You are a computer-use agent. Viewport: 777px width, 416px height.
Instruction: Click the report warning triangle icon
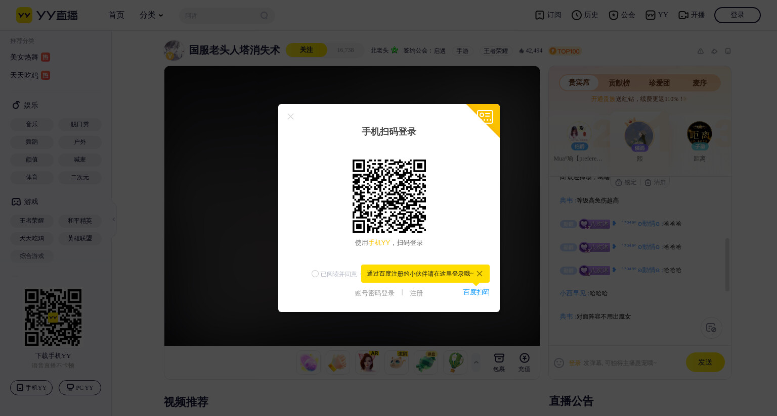click(701, 51)
